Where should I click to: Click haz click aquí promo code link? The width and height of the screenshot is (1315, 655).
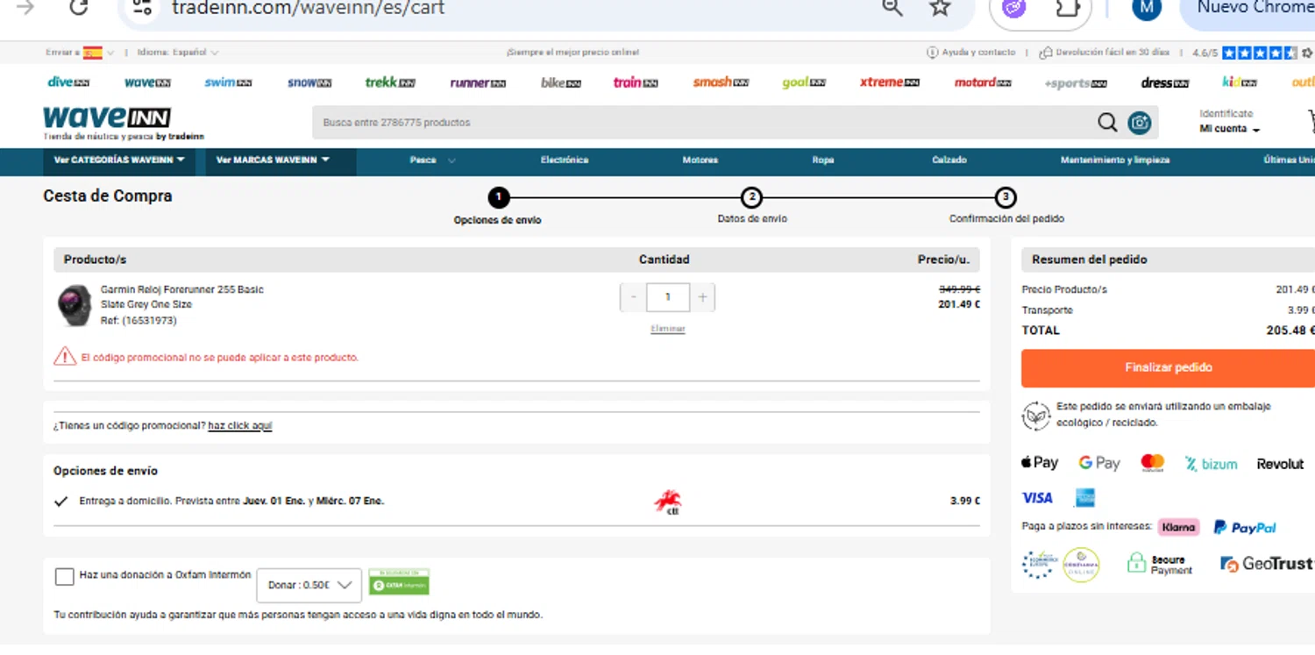tap(240, 425)
